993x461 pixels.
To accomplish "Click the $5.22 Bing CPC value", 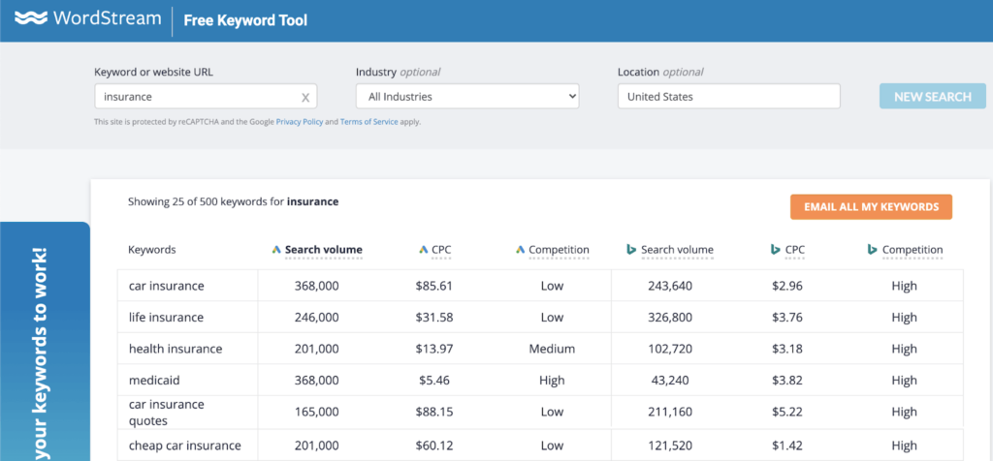I will [787, 413].
